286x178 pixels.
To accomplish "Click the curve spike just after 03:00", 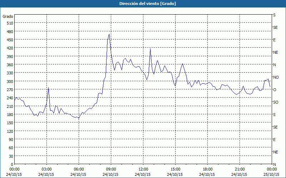I will tap(48, 88).
